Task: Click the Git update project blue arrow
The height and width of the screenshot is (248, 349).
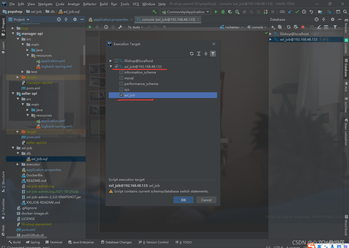Action: point(290,12)
